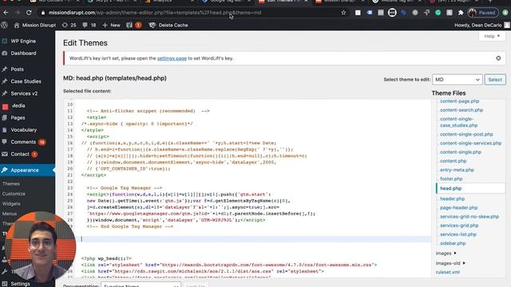This screenshot has width=511, height=287.
Task: Open the Widgets submenu link
Action: tap(11, 204)
